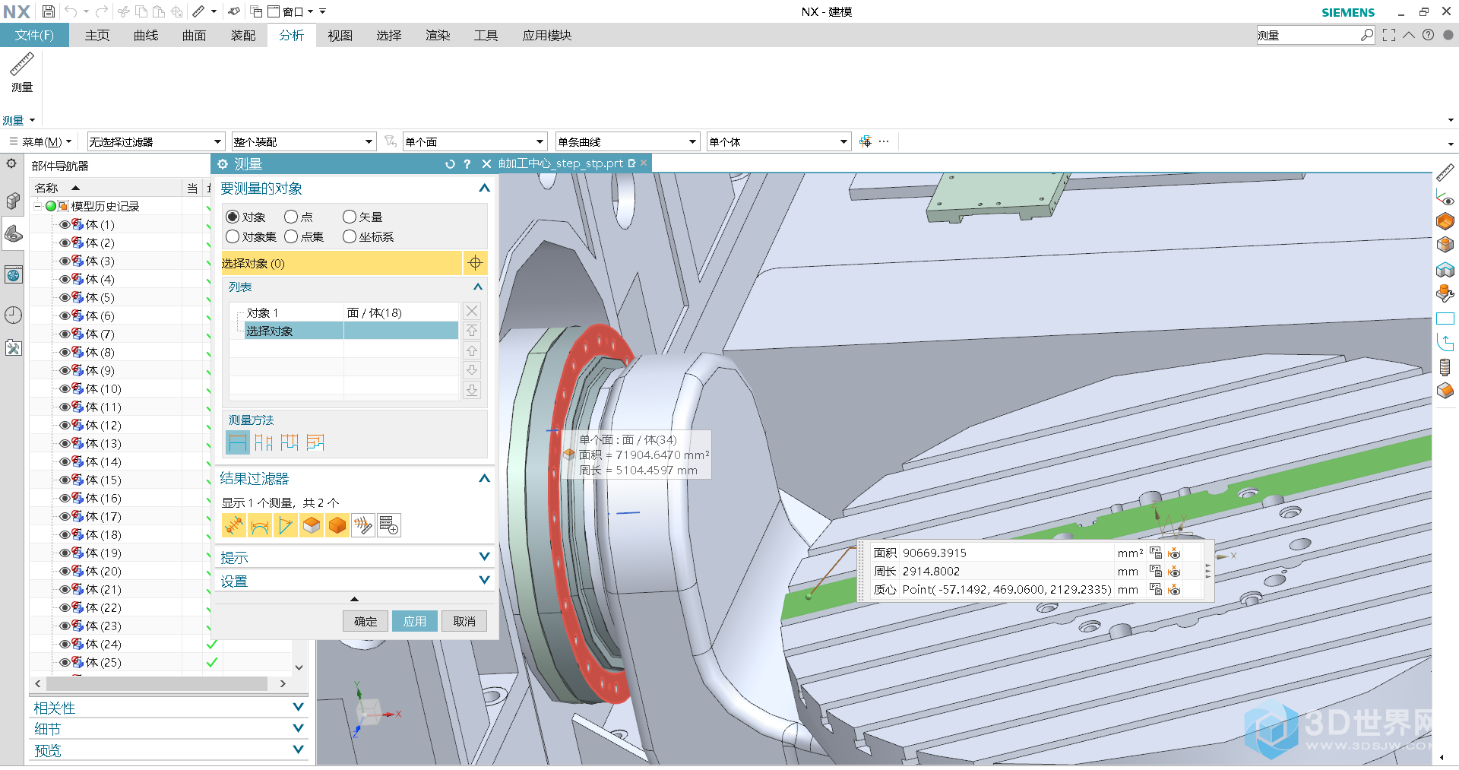Choose the object-chain measurement method icon
This screenshot has height=770, width=1459.
[x=289, y=442]
